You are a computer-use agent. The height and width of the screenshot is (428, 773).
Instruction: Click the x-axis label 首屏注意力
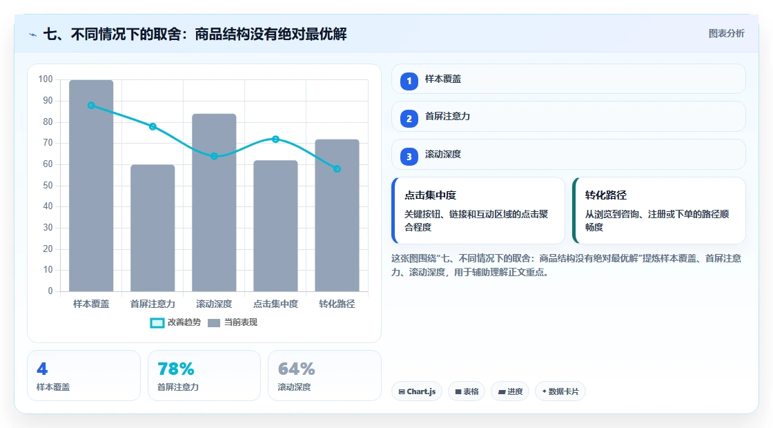[x=153, y=304]
